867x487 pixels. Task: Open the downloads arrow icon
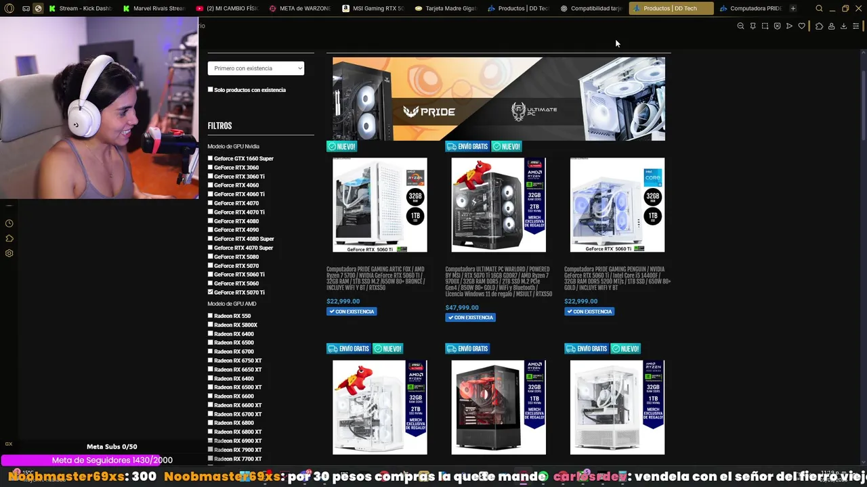click(x=843, y=26)
